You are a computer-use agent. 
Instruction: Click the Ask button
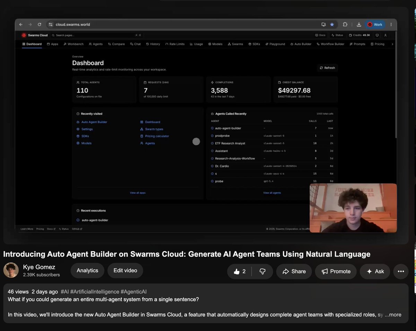375,272
